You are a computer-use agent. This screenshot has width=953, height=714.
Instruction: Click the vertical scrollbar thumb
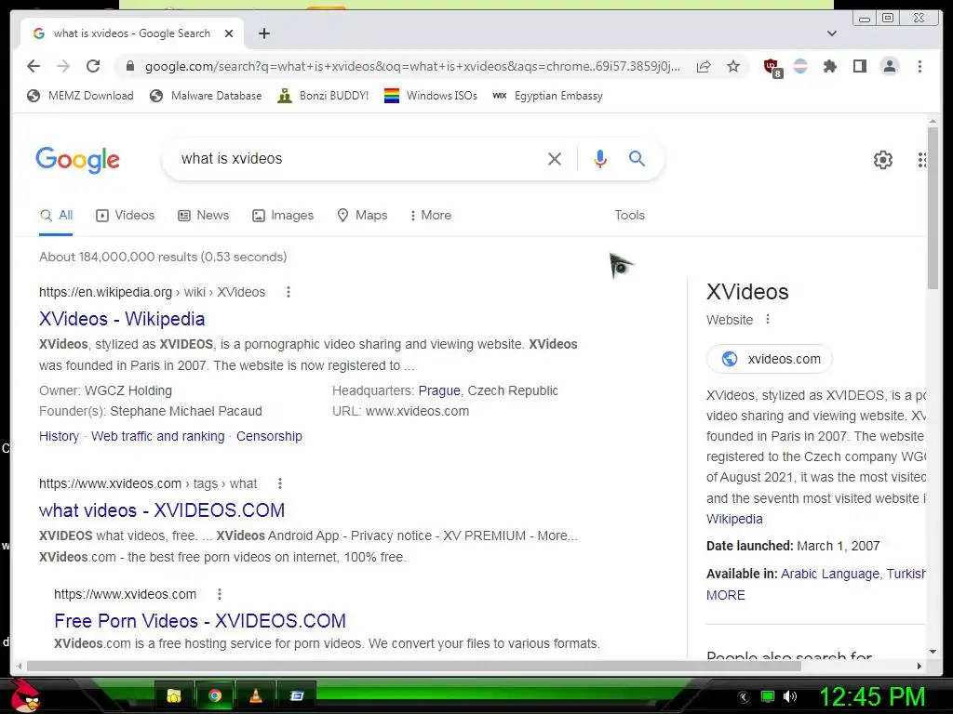tap(933, 207)
